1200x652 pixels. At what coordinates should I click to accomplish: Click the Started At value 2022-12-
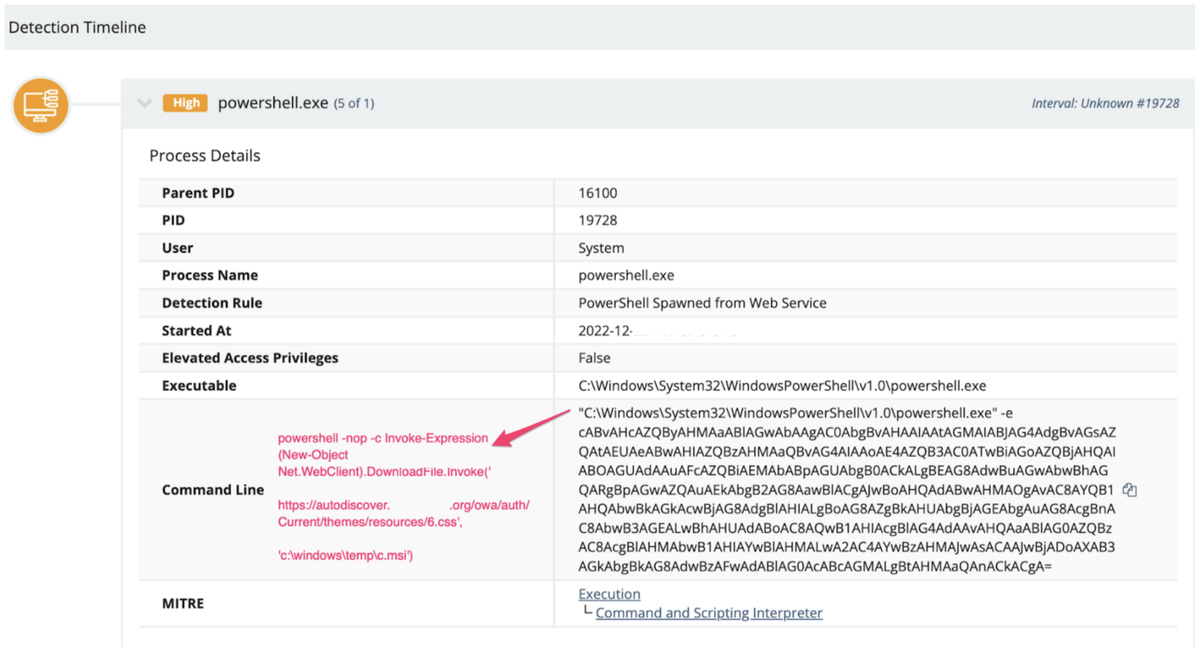pyautogui.click(x=605, y=330)
